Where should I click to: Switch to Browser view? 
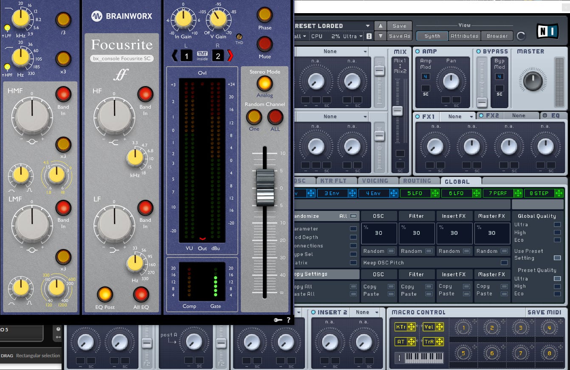tap(497, 36)
